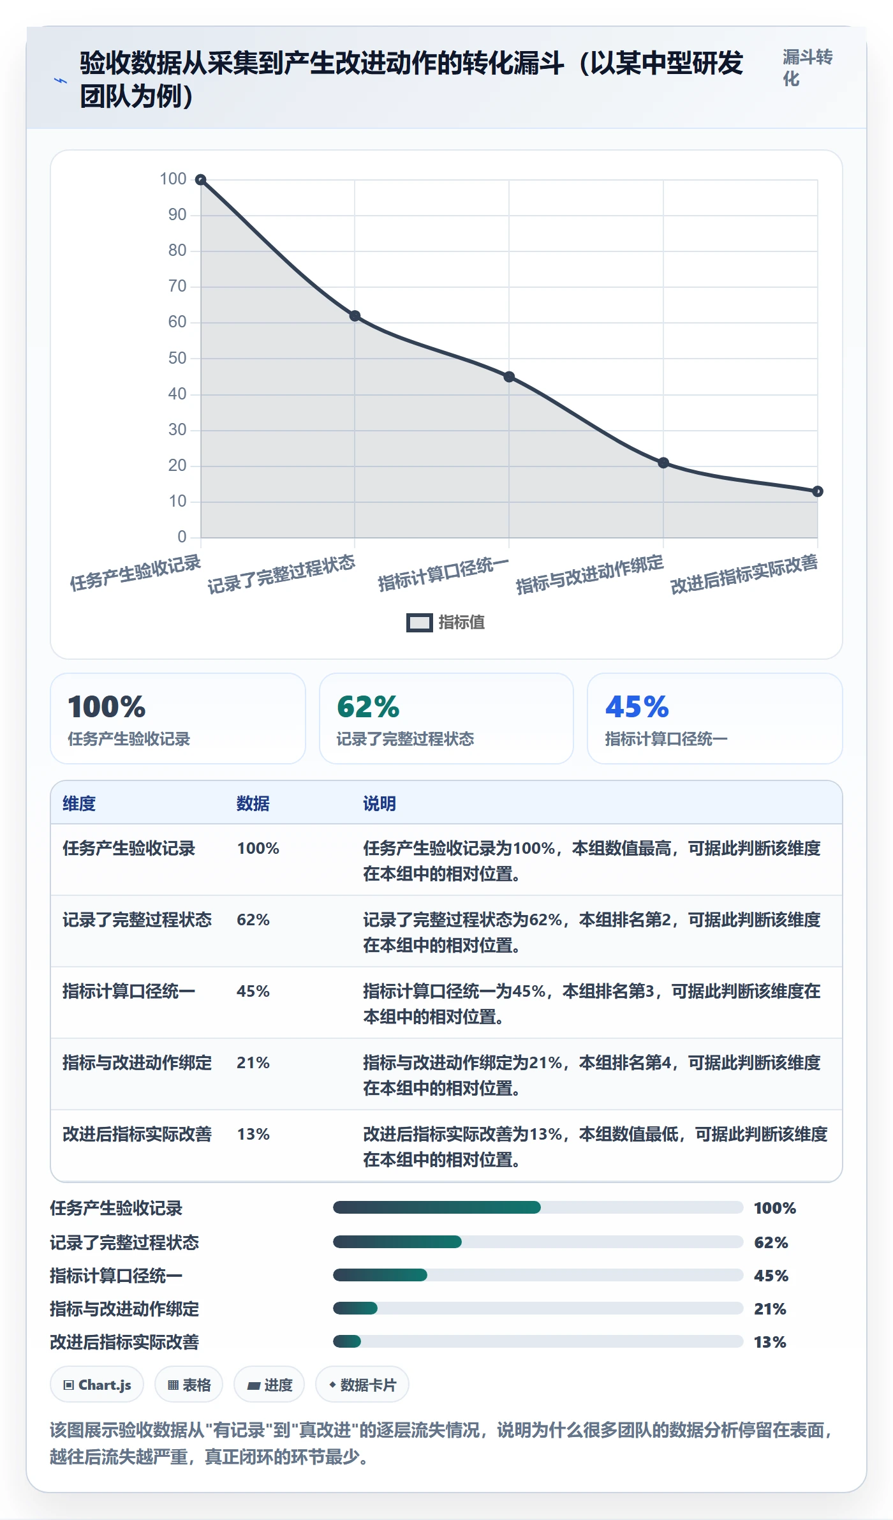Click the x-axis label 改进后指标实际改善
Viewport: 893px width, 1520px height.
tap(744, 574)
